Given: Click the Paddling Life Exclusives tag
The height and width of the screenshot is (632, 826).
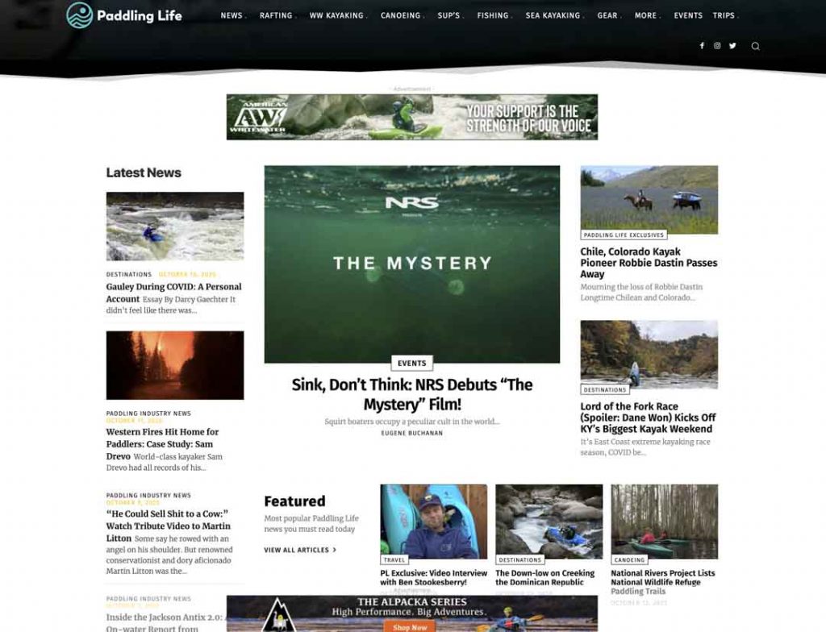Looking at the screenshot, I should point(624,235).
